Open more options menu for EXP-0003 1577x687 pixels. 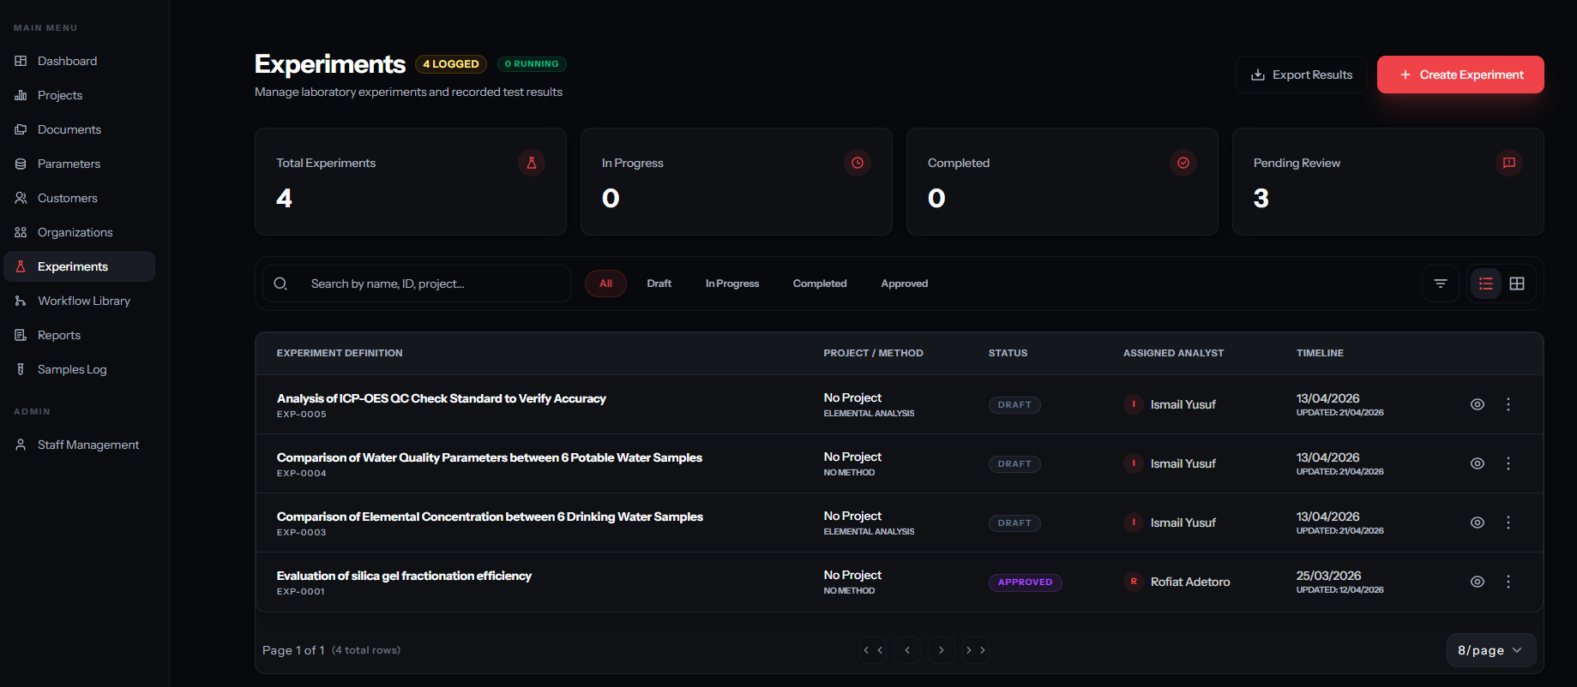pyautogui.click(x=1508, y=523)
